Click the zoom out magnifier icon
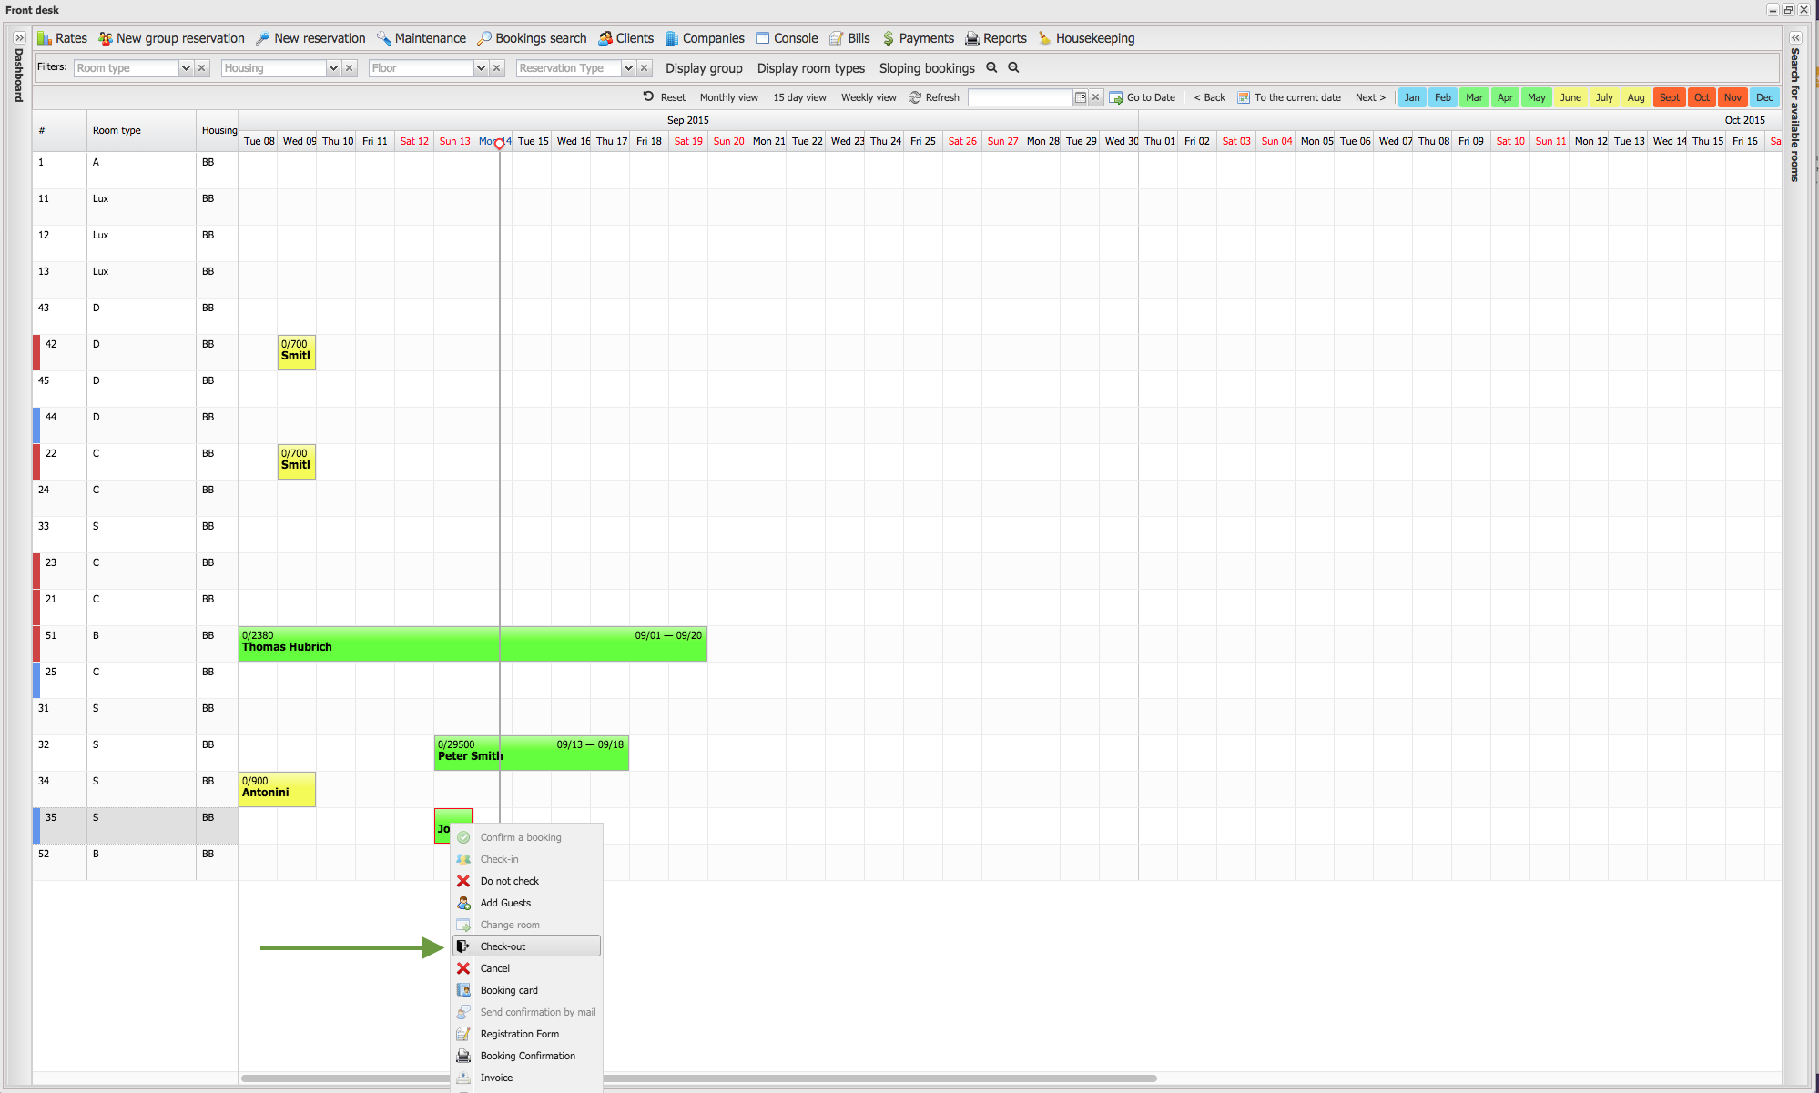This screenshot has height=1093, width=1819. (x=1014, y=67)
